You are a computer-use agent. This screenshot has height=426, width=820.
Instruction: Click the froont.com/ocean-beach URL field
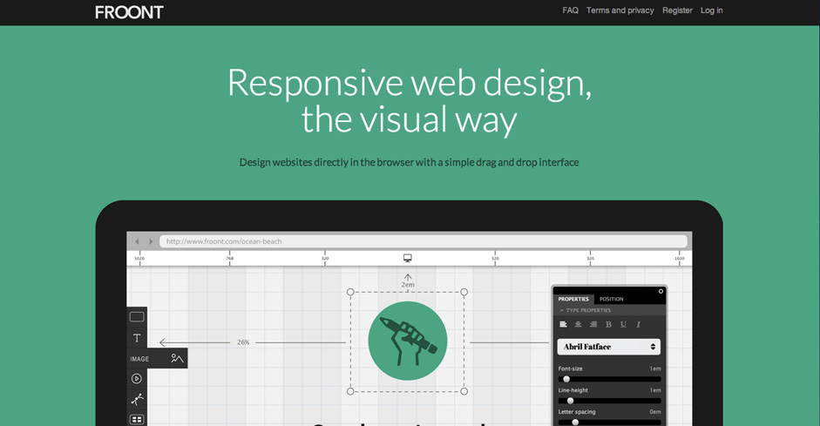pos(424,241)
